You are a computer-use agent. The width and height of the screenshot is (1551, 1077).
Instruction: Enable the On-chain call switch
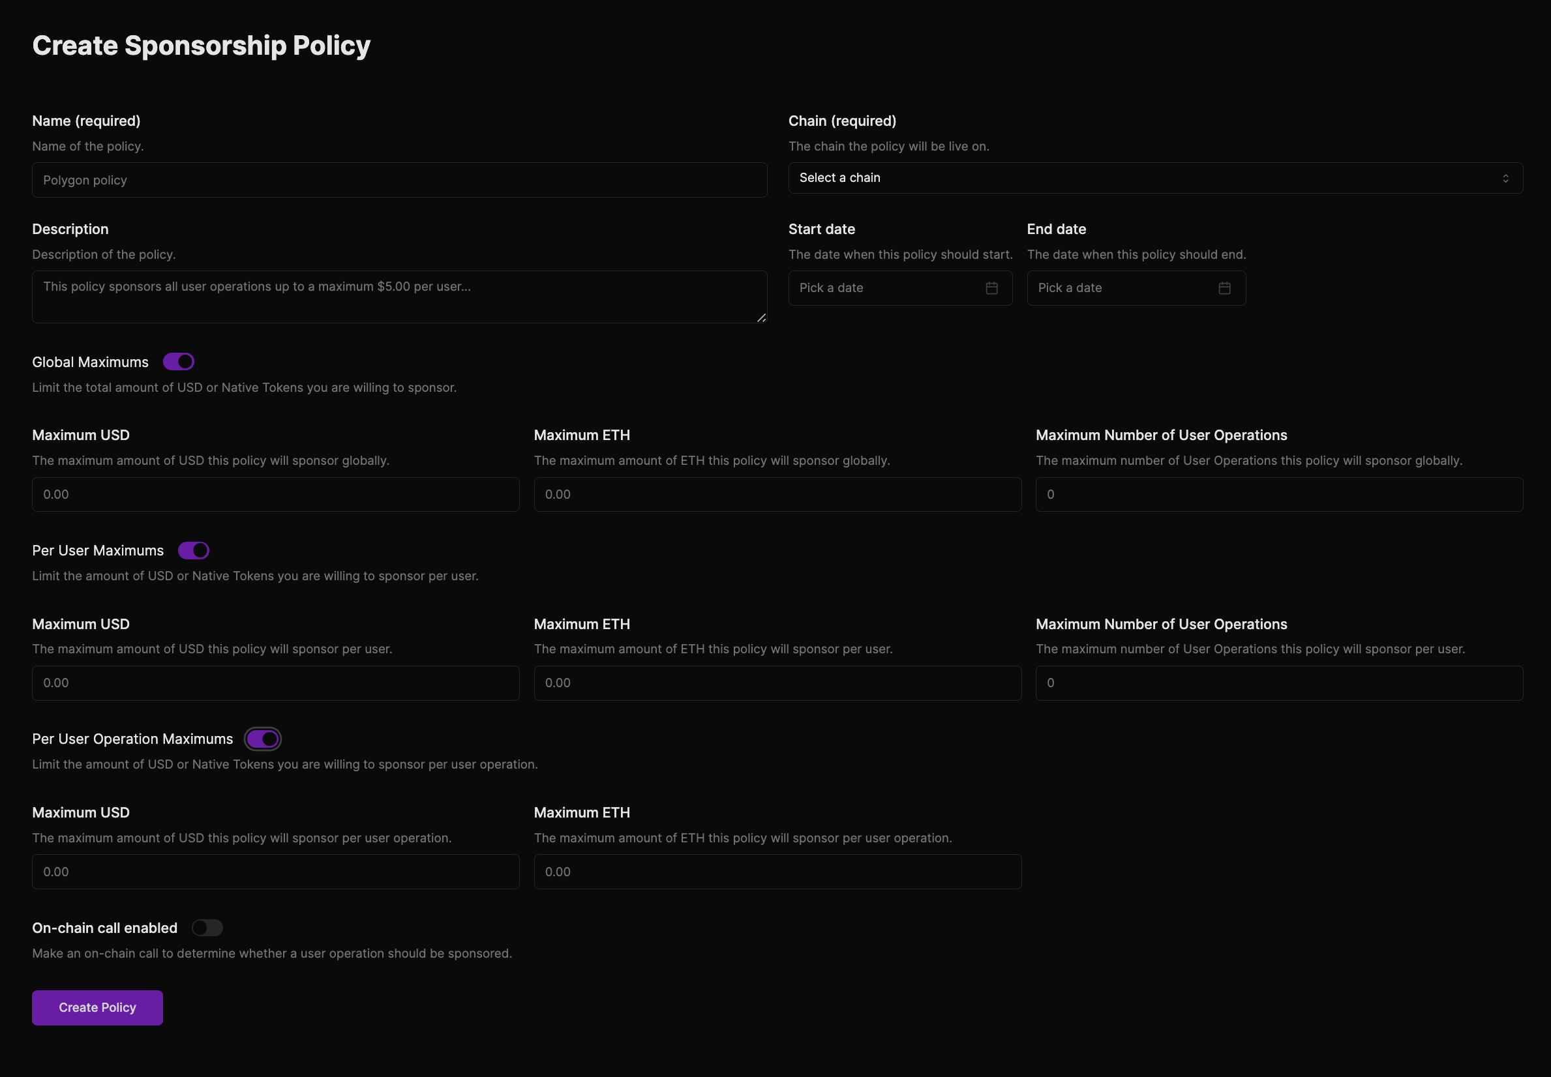pyautogui.click(x=207, y=928)
